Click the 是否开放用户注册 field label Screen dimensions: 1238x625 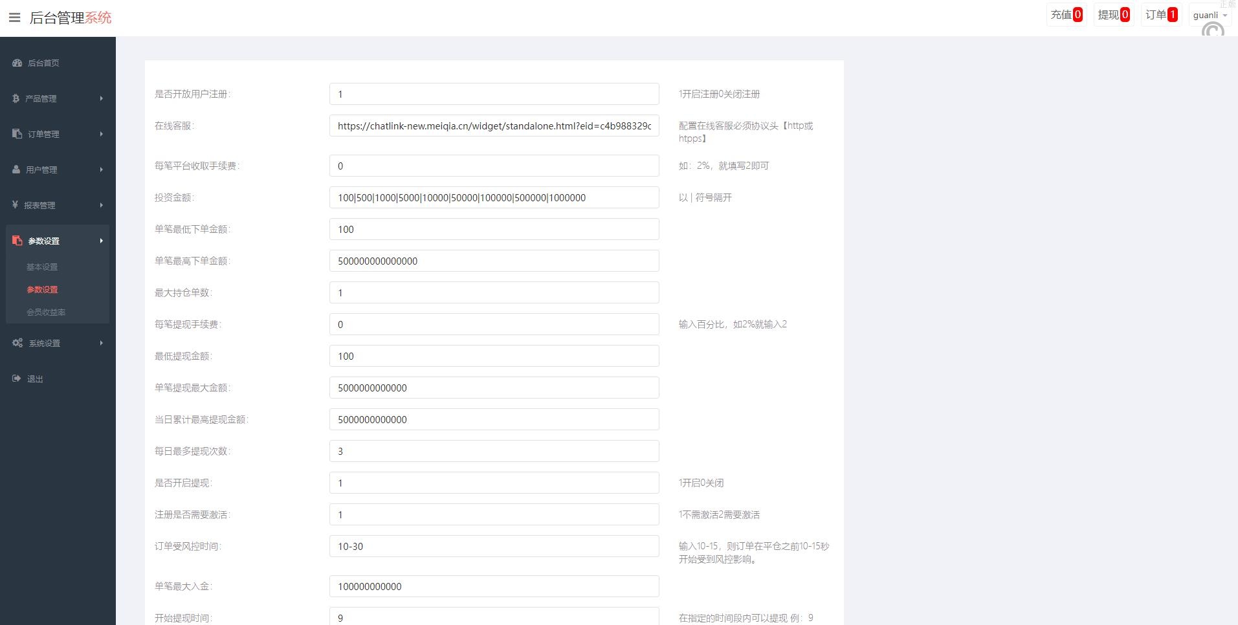click(192, 94)
